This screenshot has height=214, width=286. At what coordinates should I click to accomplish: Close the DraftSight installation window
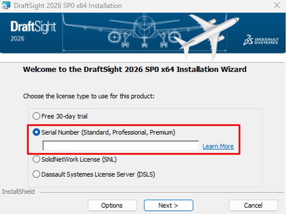(x=277, y=5)
